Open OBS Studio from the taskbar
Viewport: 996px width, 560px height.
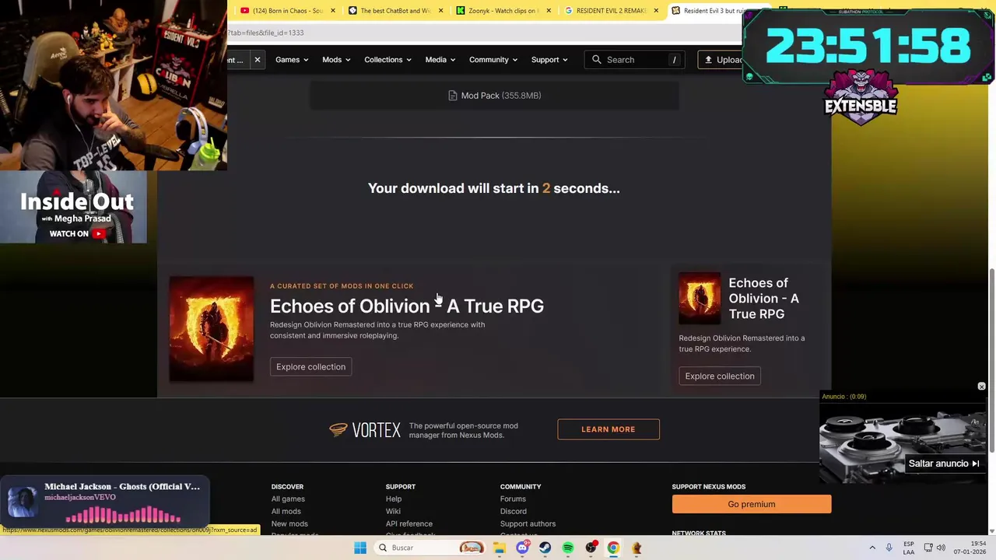[x=591, y=548]
